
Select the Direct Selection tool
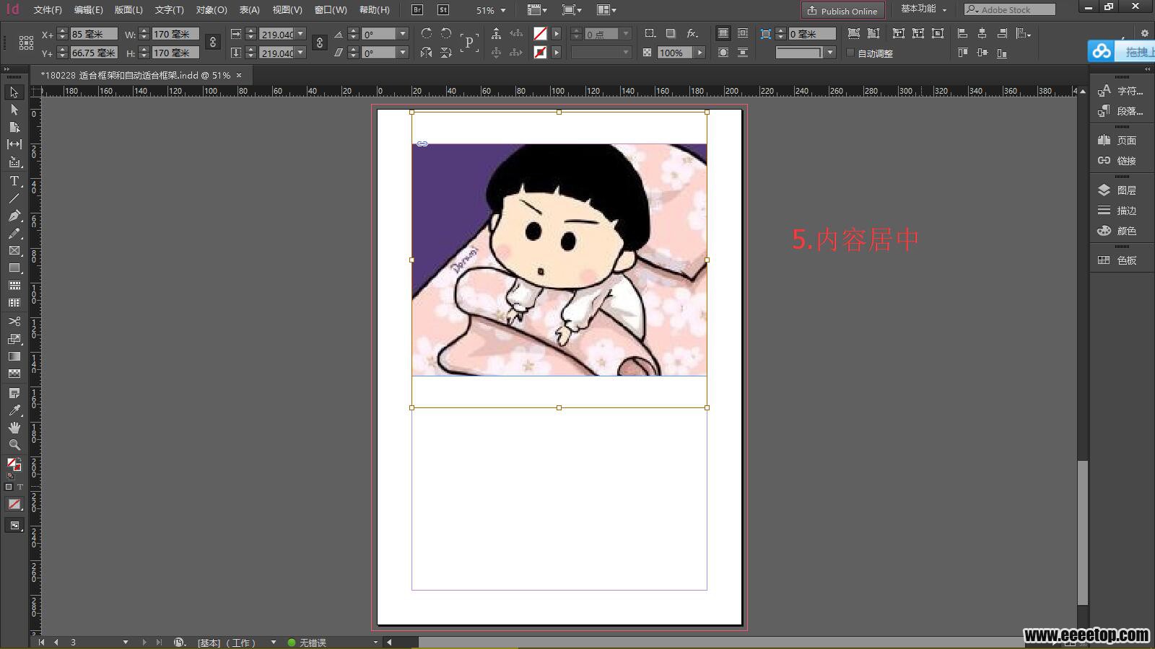click(14, 110)
